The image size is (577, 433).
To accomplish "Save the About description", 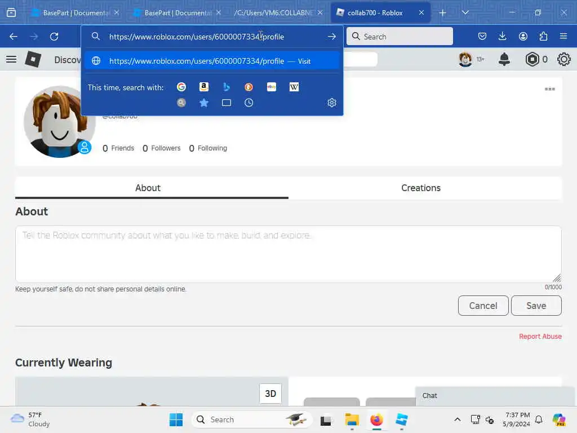I will point(536,306).
